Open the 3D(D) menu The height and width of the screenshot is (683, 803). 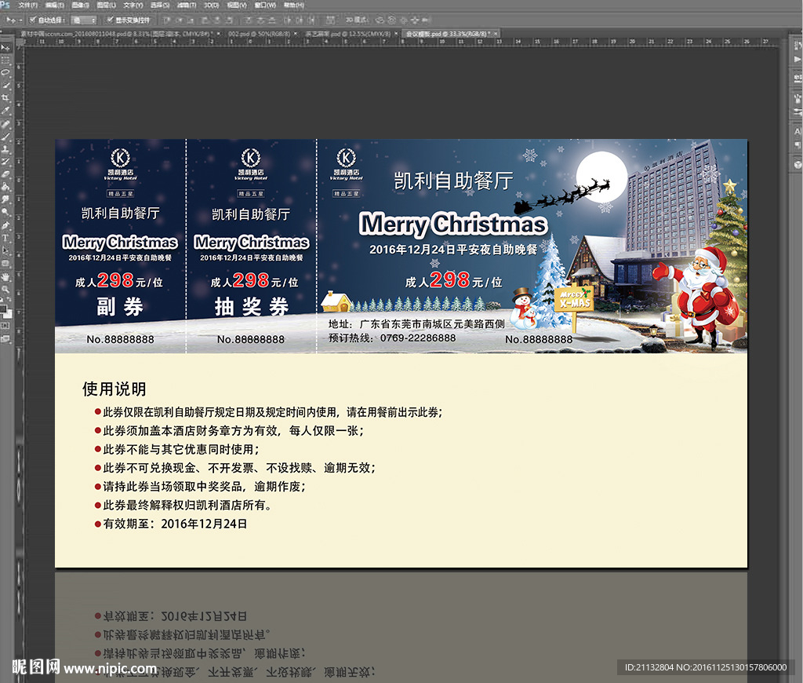click(211, 5)
